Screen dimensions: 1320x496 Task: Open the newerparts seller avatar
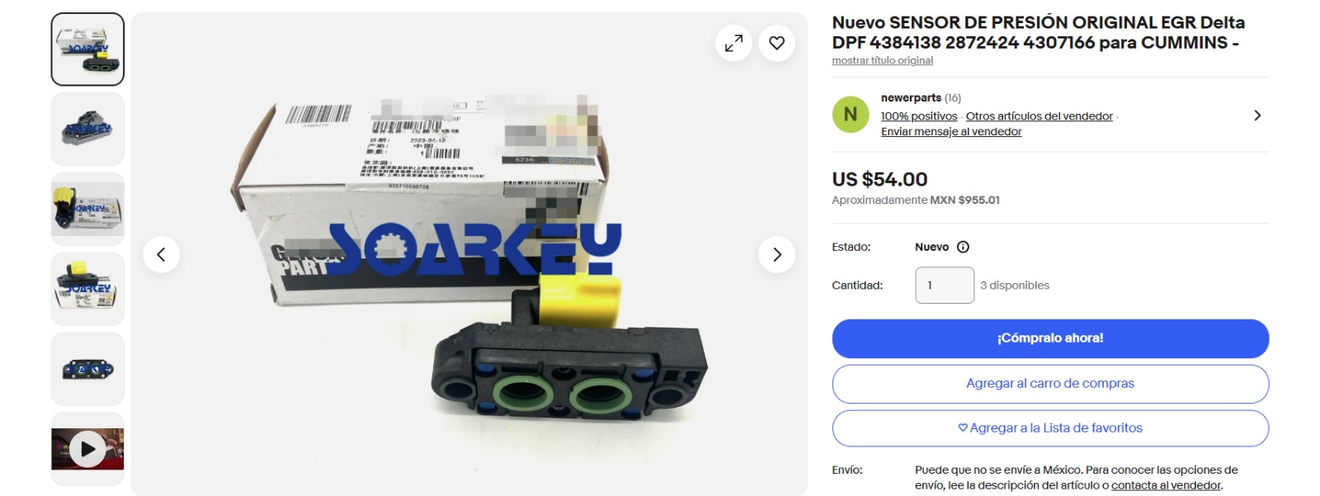[x=851, y=115]
